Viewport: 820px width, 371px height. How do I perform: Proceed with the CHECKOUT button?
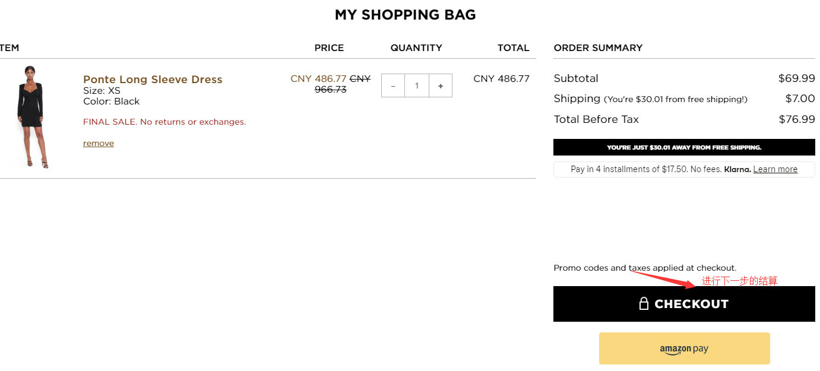click(x=684, y=304)
